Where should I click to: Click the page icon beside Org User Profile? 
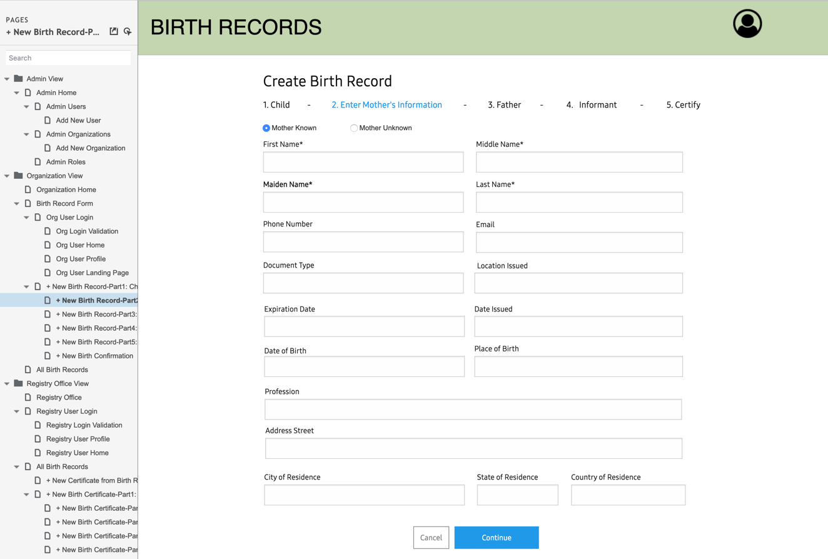coord(48,259)
